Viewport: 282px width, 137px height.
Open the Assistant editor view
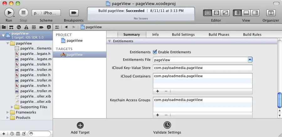pos(216,13)
